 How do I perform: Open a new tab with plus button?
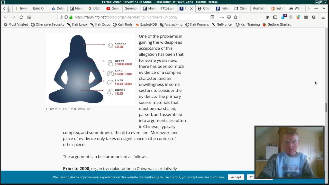coord(316,8)
